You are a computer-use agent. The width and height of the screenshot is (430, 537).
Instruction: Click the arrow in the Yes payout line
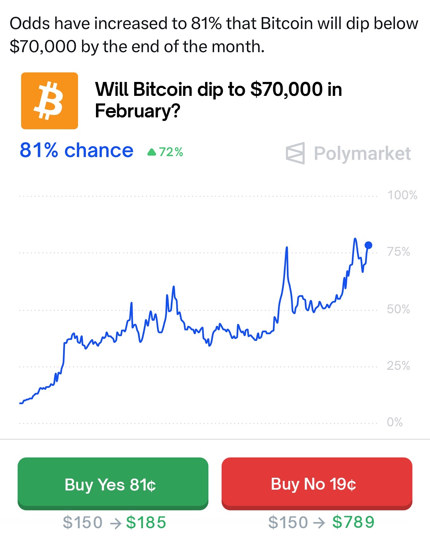click(x=115, y=523)
